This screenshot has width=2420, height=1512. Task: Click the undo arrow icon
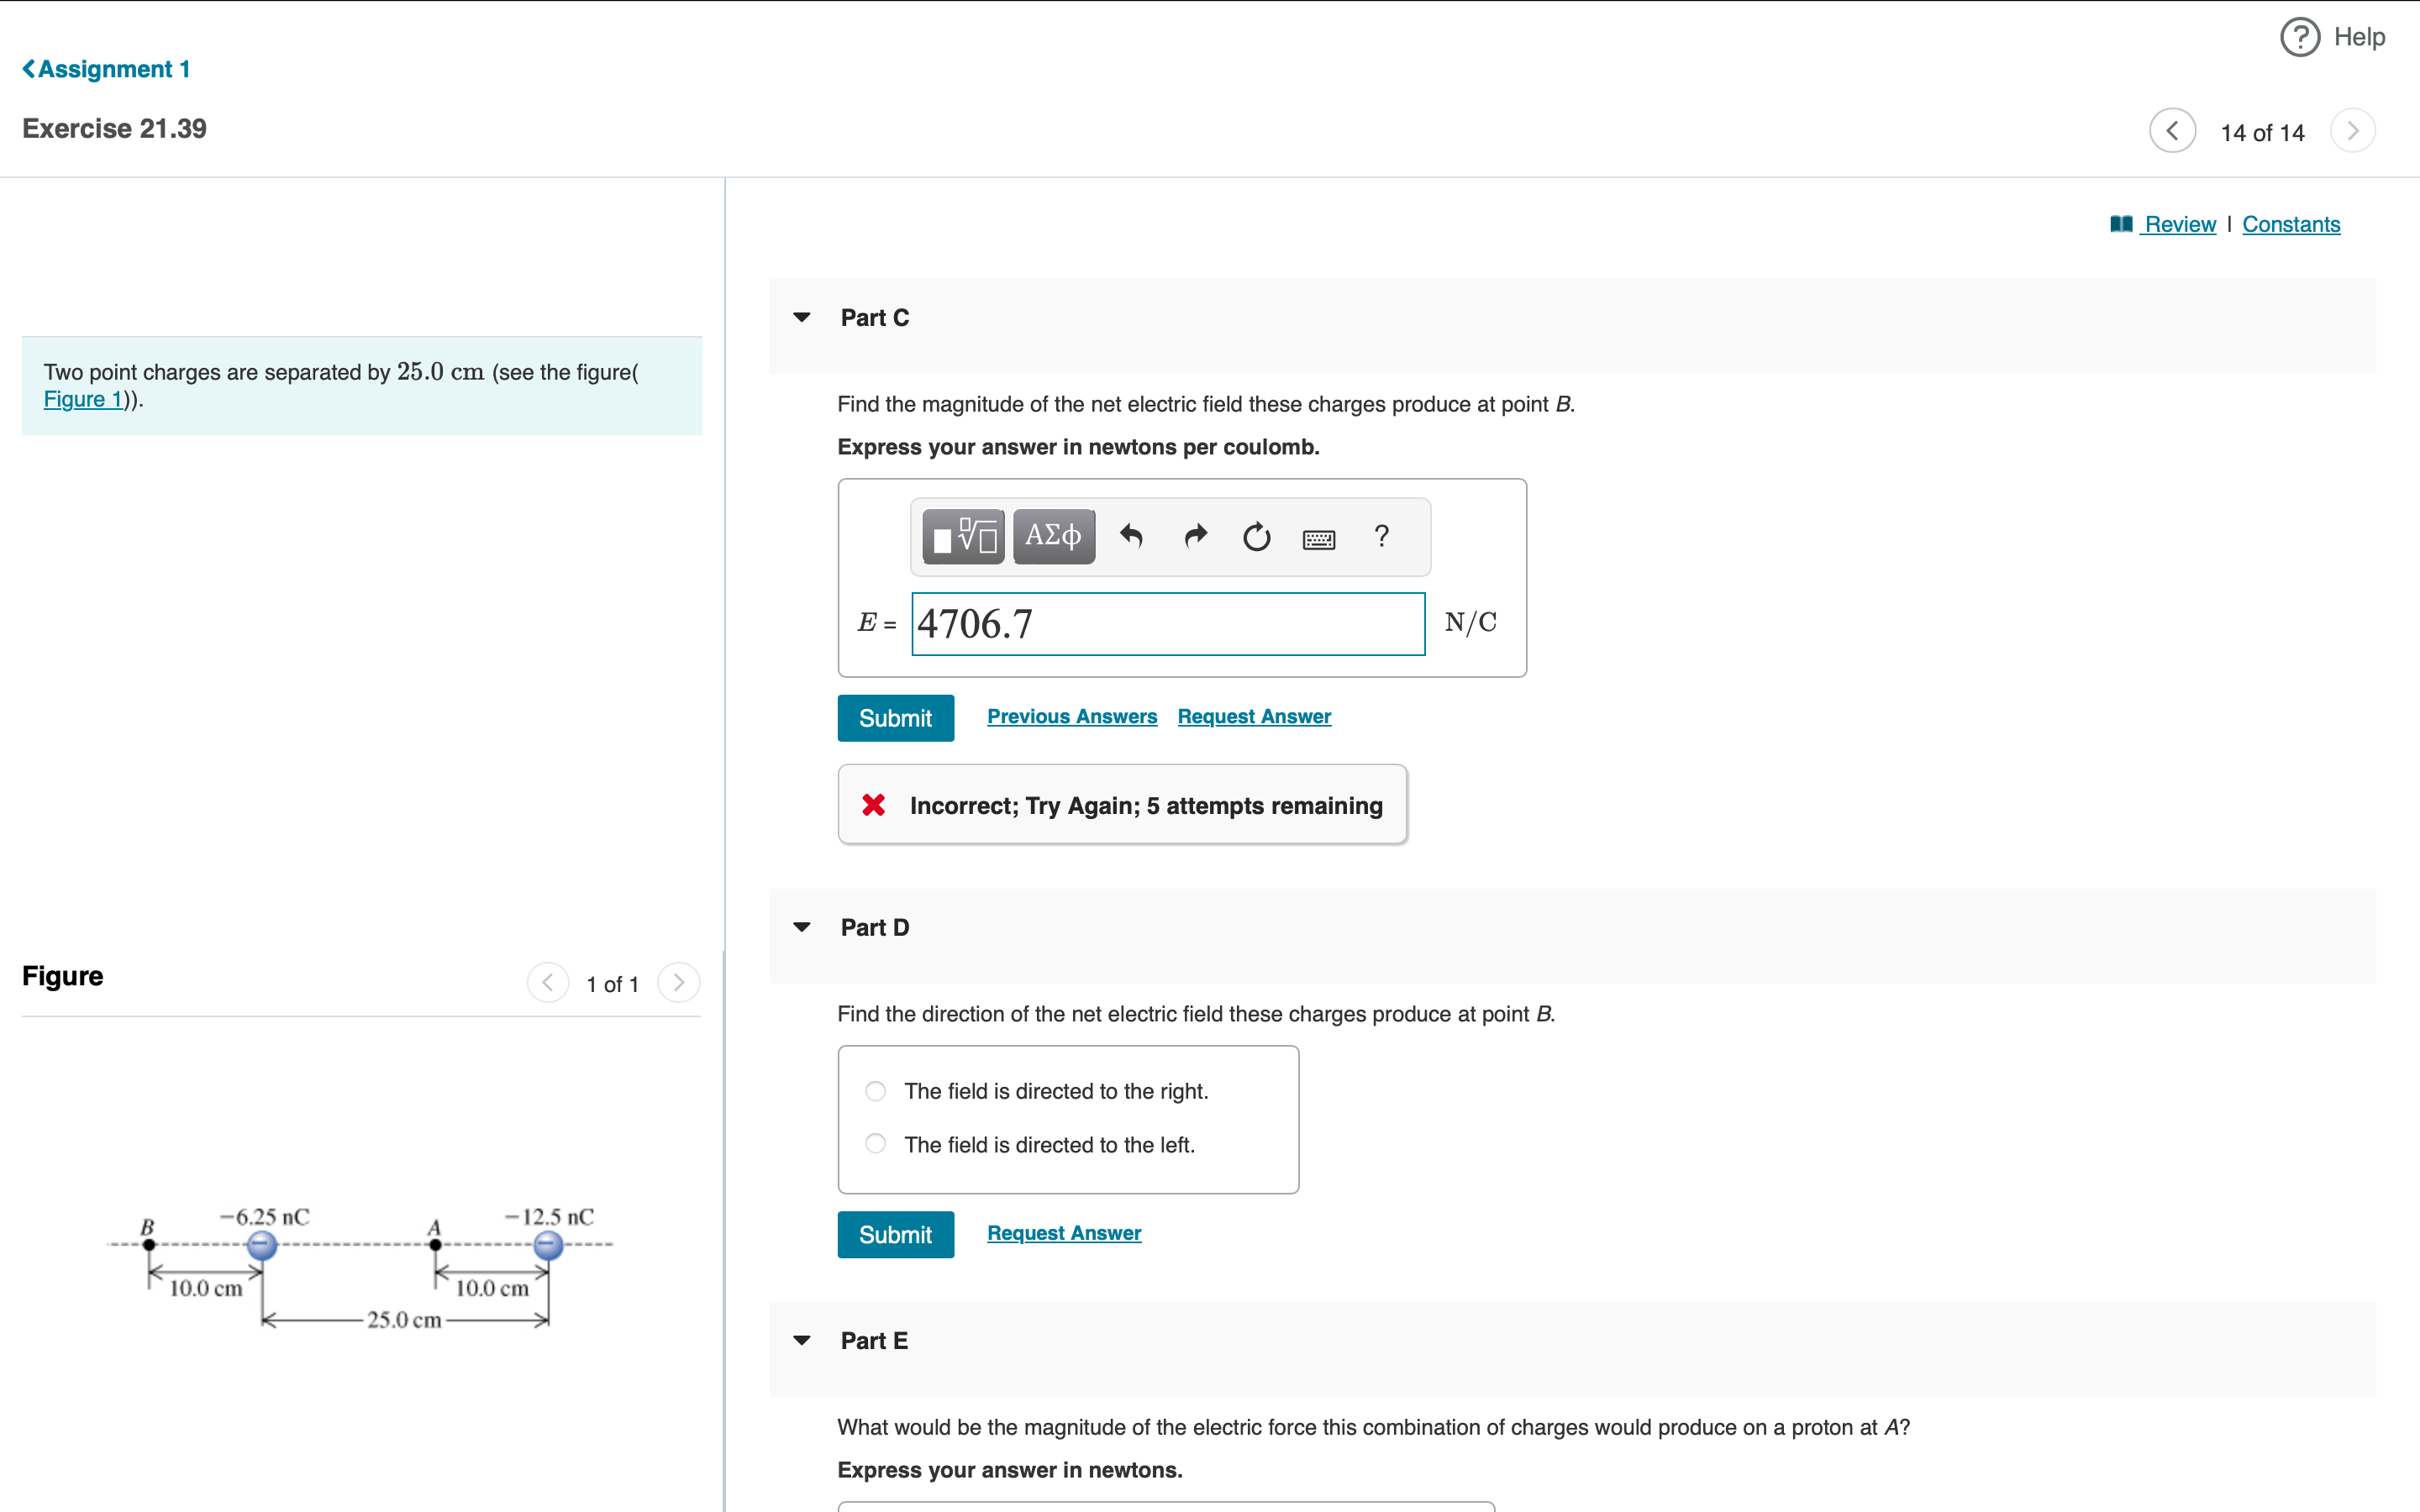point(1131,537)
